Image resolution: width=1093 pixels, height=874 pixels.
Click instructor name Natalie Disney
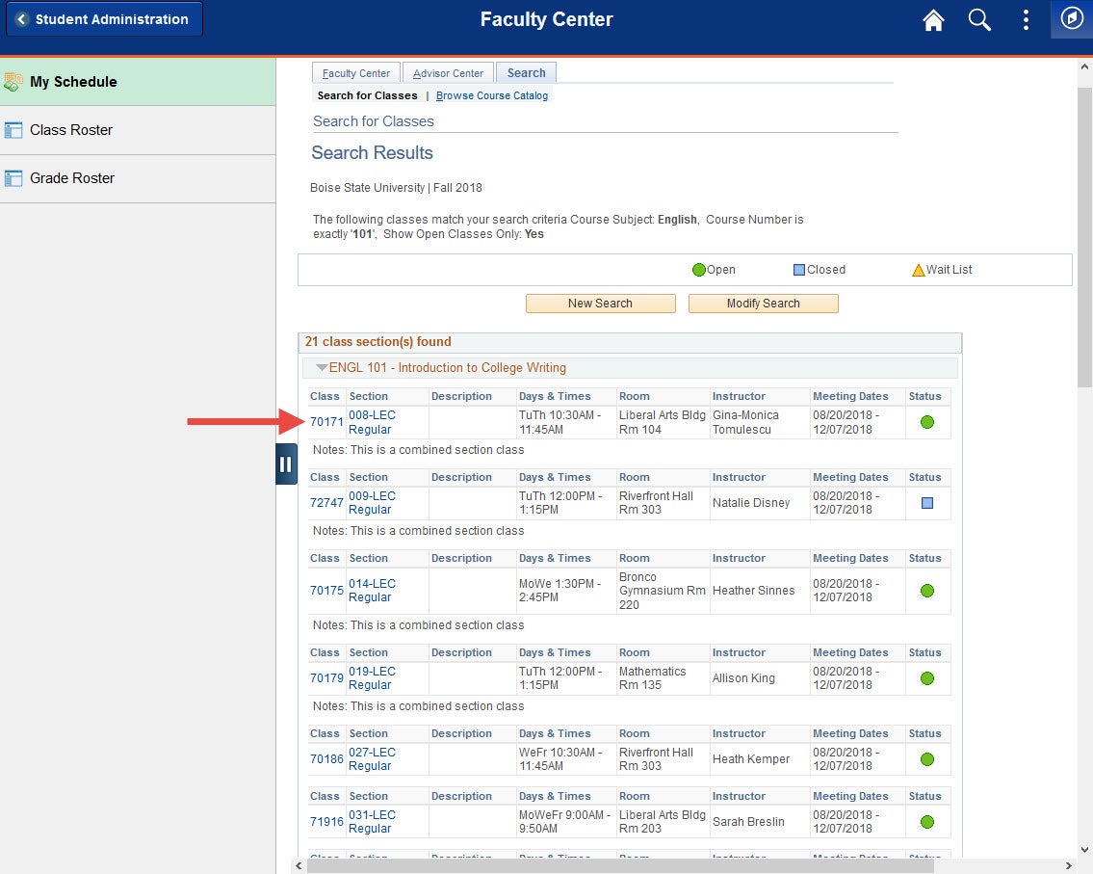[751, 503]
